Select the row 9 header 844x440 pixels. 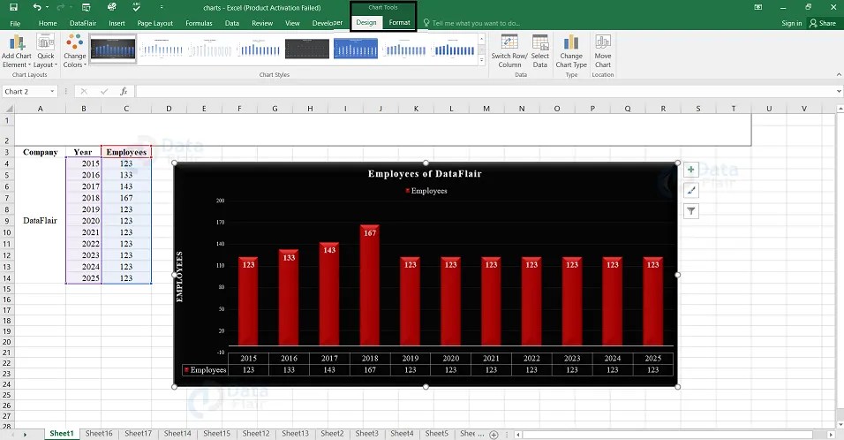click(7, 221)
